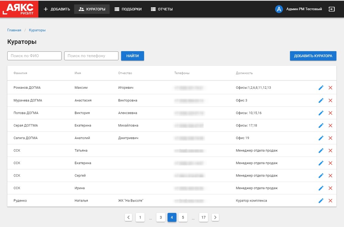Edit the Сапига ДОГМА row
This screenshot has height=227, width=344.
tap(321, 138)
